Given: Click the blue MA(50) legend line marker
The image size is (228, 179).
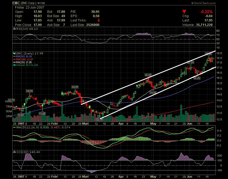Looking at the screenshot, I should (x=14, y=56).
